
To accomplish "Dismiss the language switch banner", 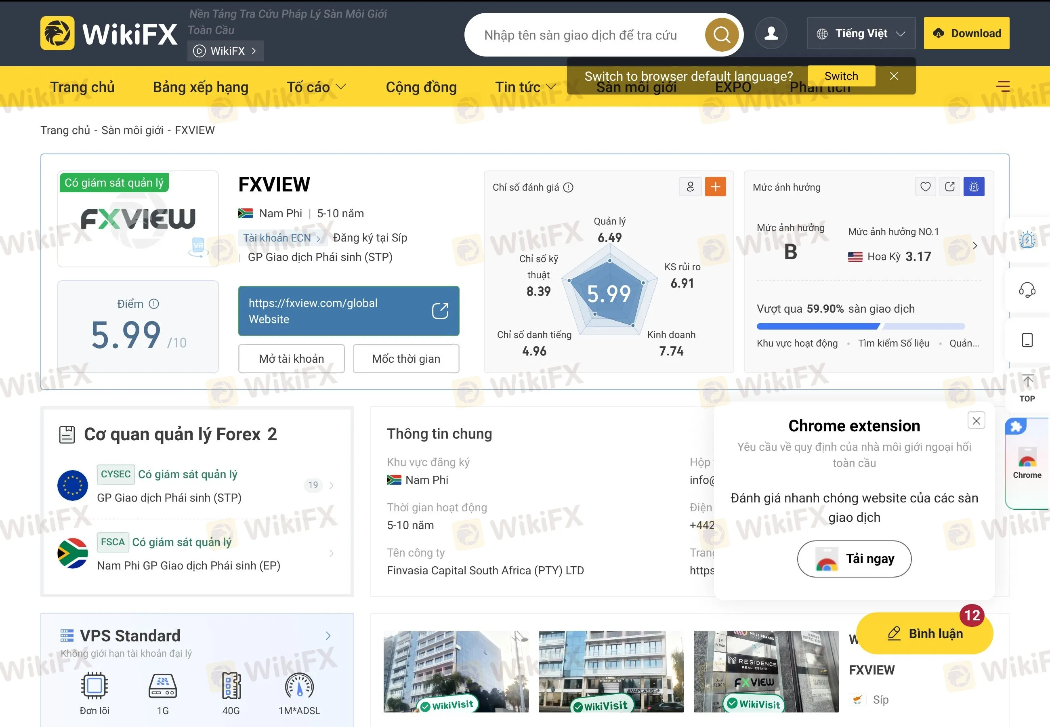I will point(894,76).
